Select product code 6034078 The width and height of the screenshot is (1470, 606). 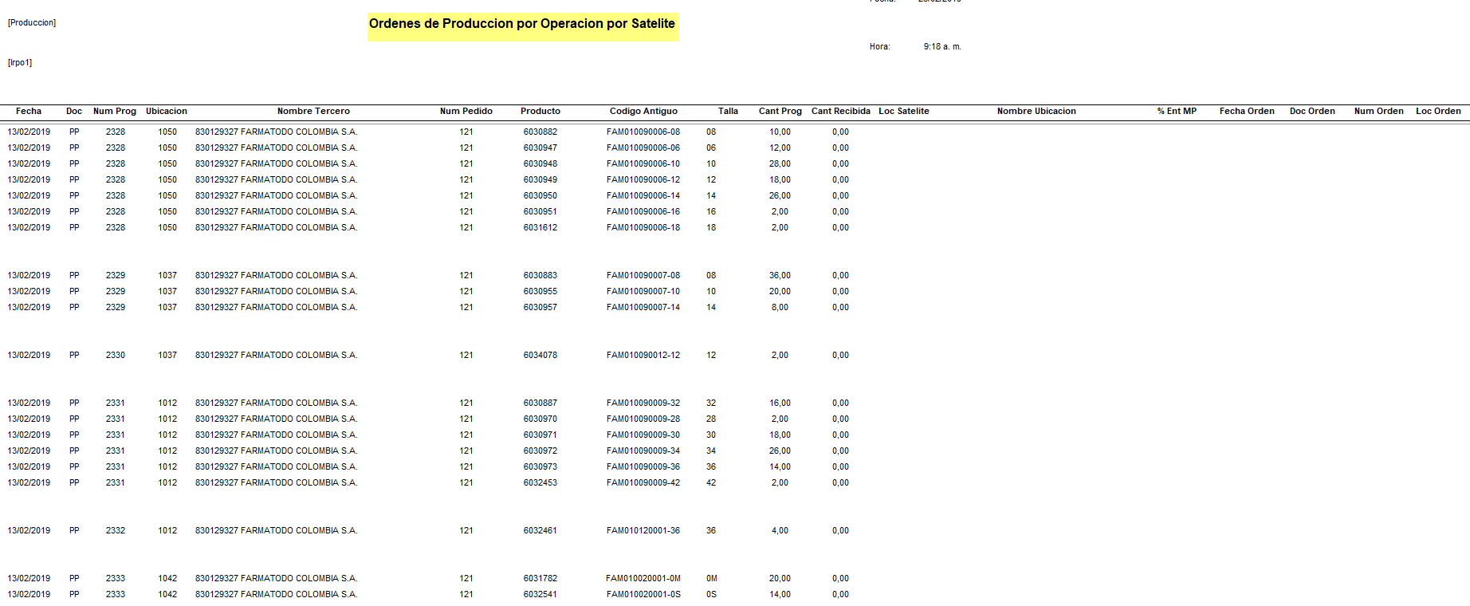point(540,355)
